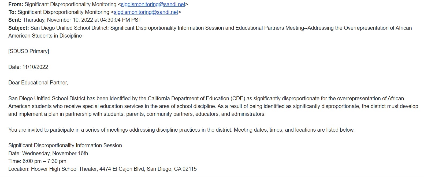Click the bold "To:" header label
This screenshot has width=424, height=178.
12,12
